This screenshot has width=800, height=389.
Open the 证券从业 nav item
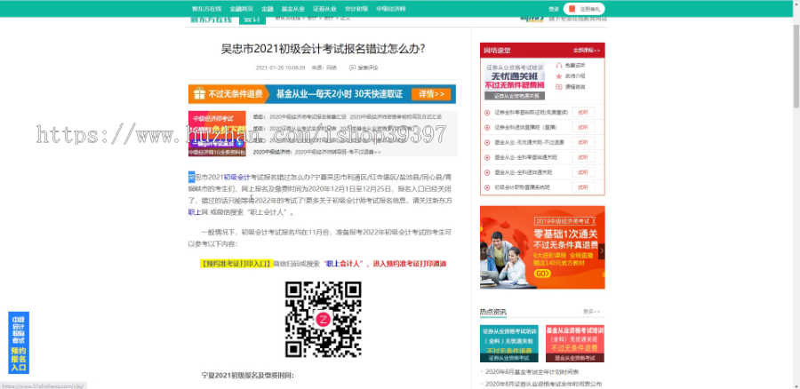coord(324,9)
